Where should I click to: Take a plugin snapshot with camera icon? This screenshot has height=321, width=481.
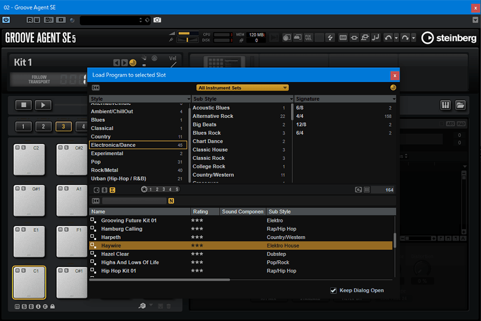coord(157,20)
